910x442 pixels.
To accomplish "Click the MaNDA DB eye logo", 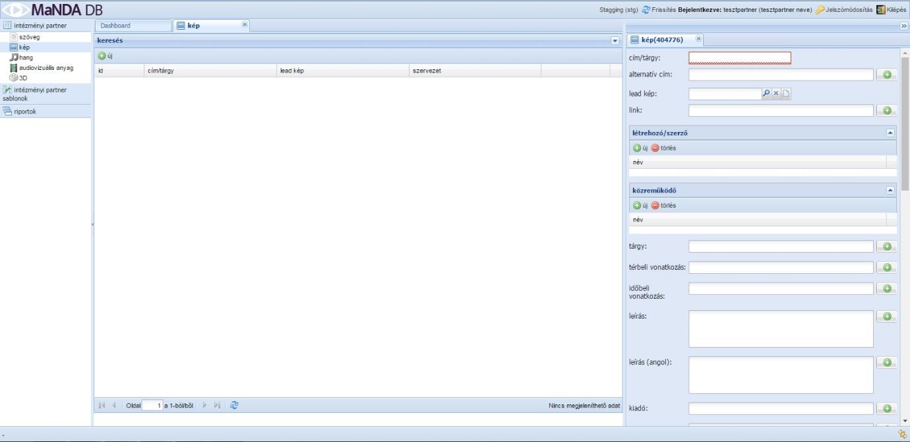I will click(16, 10).
